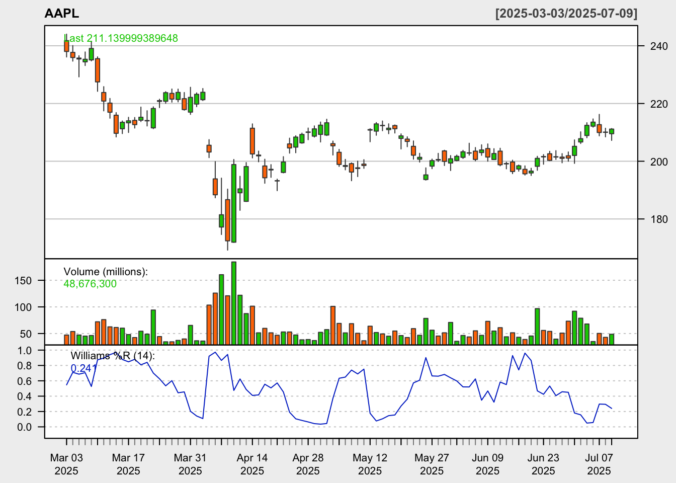
Task: Click the 1.0 indicator axis label
Action: [x=25, y=351]
